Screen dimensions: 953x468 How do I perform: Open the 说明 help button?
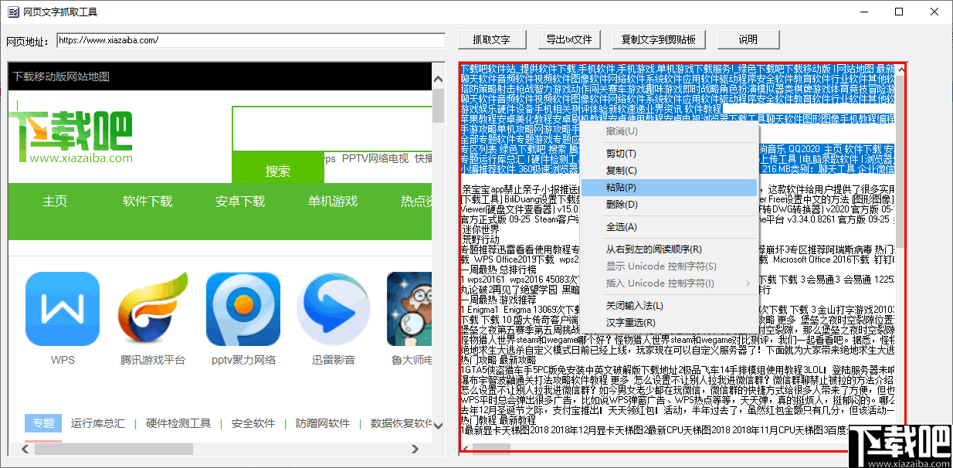[748, 39]
